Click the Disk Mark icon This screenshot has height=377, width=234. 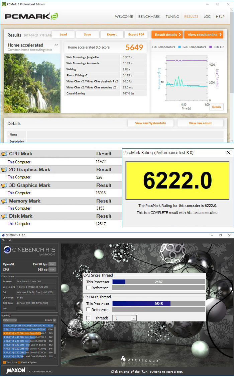pos(4,216)
